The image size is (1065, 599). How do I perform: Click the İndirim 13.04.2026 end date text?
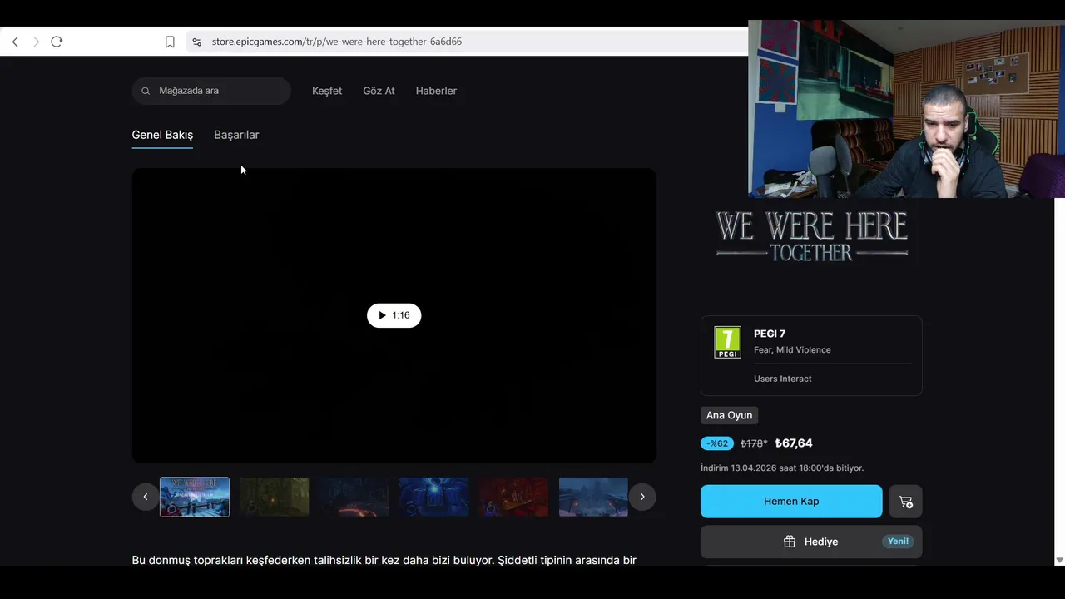click(x=782, y=468)
